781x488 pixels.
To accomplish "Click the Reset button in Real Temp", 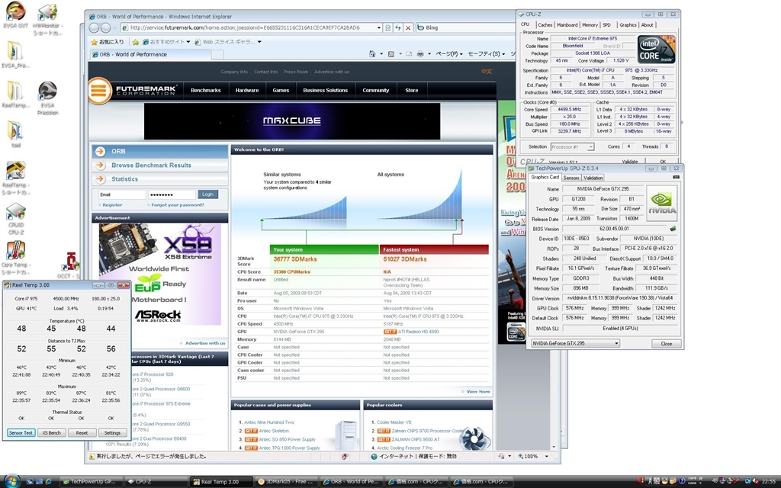I will point(82,433).
